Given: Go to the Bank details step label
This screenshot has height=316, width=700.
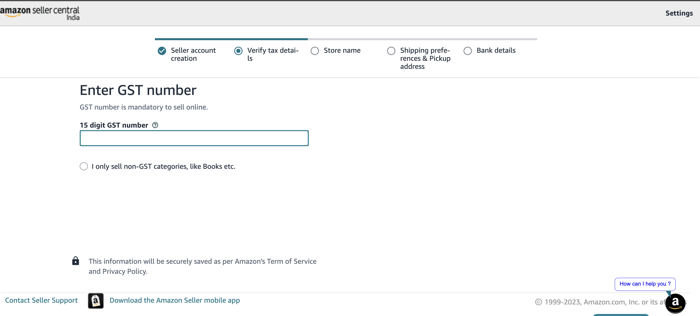Looking at the screenshot, I should pos(496,50).
